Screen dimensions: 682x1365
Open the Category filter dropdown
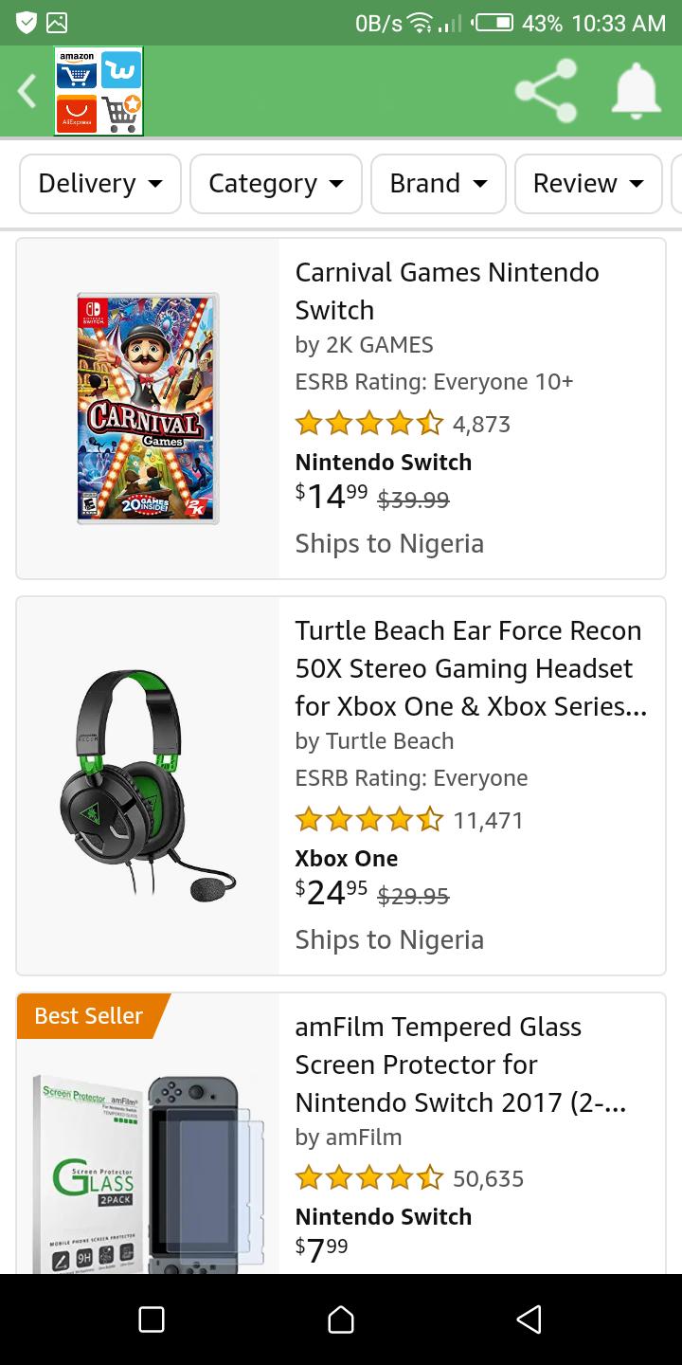(x=276, y=184)
